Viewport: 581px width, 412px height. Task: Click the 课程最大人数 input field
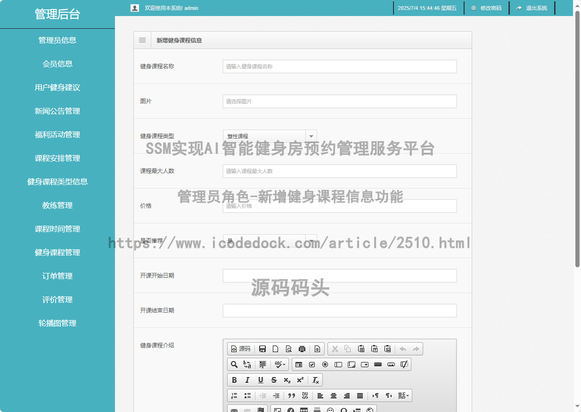click(340, 171)
